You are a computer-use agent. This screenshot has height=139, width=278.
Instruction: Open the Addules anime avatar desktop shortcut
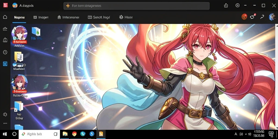(x=20, y=36)
